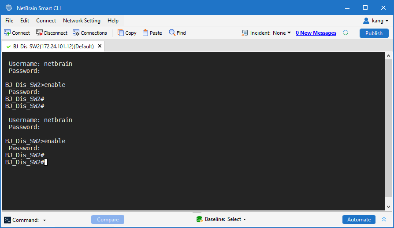
Task: Open the File menu
Action: point(9,21)
